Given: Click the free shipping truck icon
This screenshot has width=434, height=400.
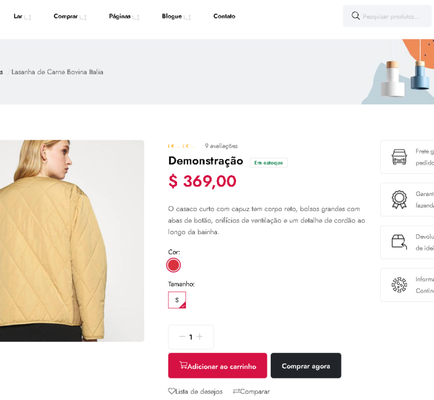Looking at the screenshot, I should pos(399,157).
